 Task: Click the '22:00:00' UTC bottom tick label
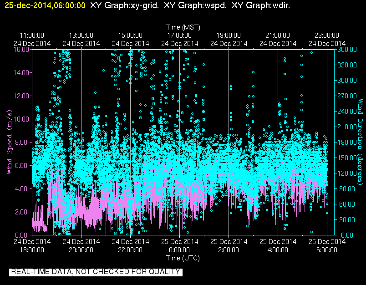130,250
